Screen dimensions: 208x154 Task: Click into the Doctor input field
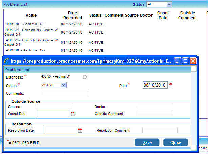[x=155, y=107]
